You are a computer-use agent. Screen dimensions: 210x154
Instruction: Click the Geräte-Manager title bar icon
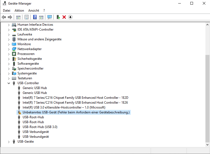tap(4, 3)
